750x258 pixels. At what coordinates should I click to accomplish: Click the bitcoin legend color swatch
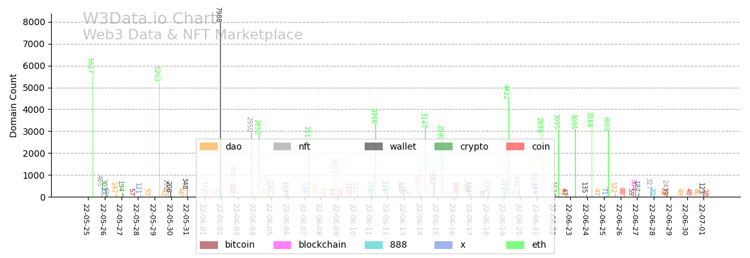click(x=209, y=245)
